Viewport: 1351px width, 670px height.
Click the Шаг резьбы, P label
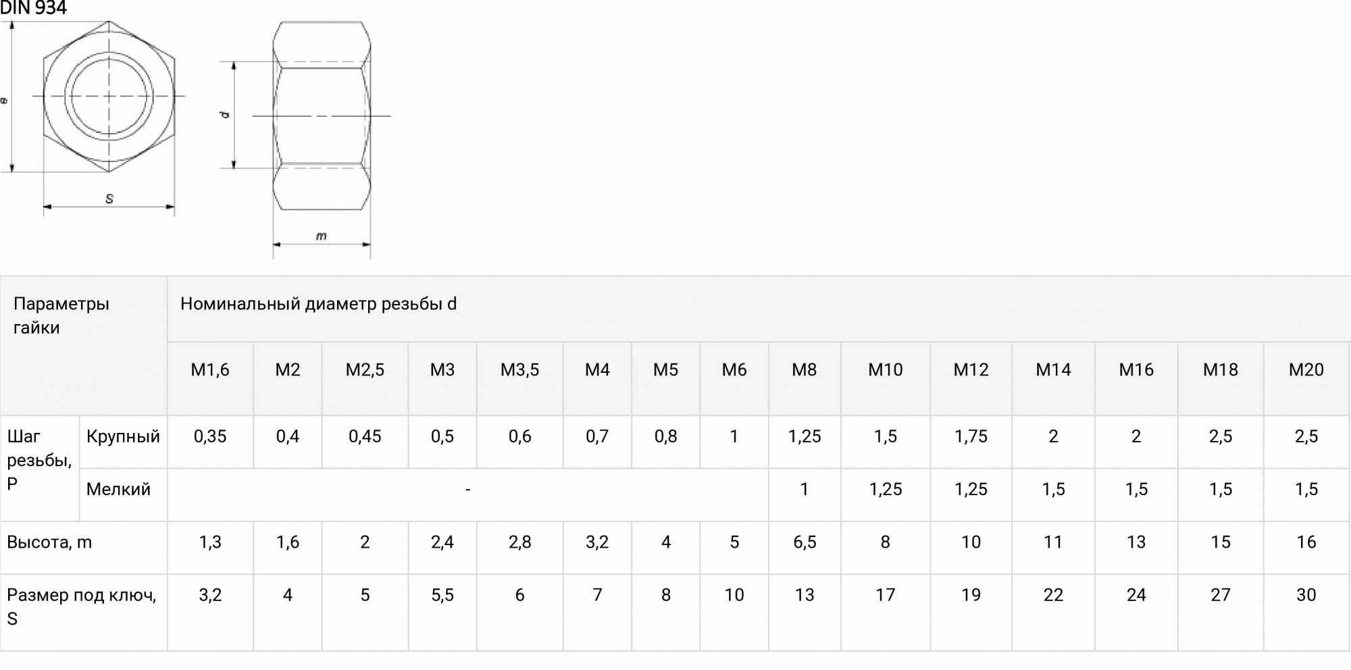pos(39,460)
